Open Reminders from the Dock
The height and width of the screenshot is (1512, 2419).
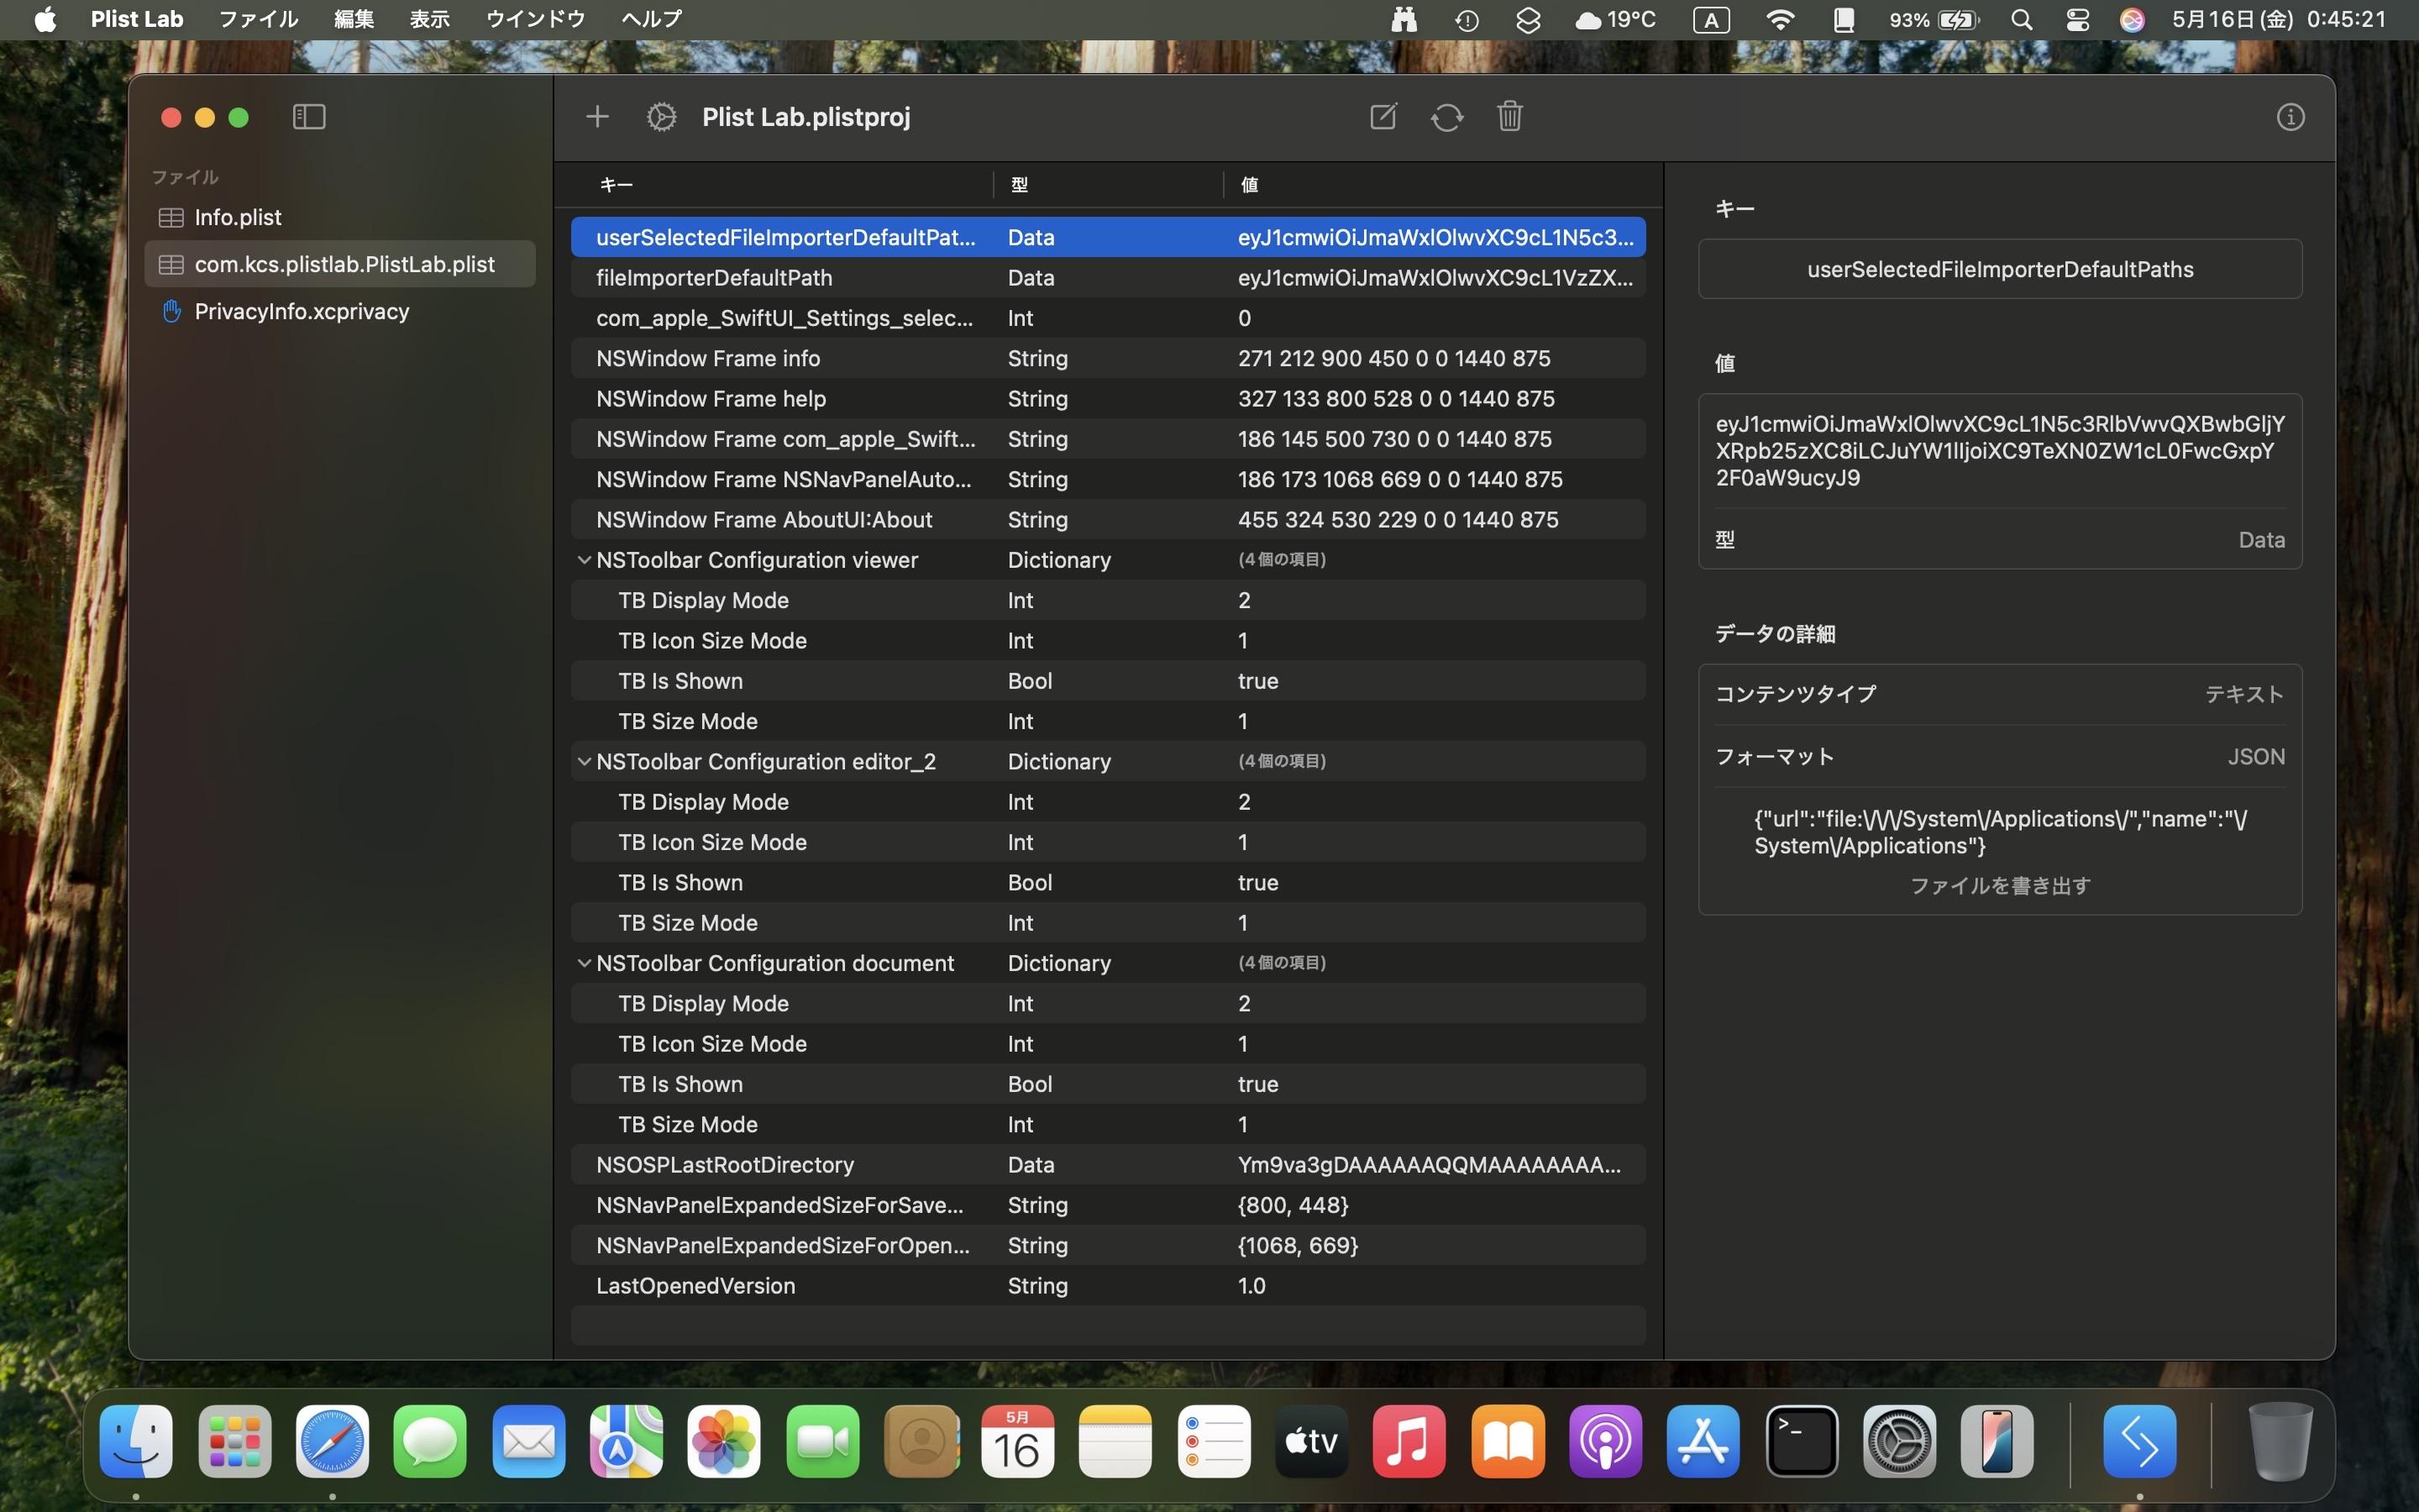(1214, 1441)
